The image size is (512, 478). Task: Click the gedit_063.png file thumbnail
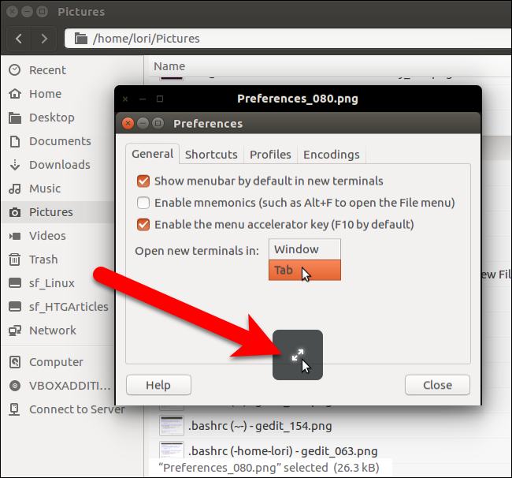(172, 450)
